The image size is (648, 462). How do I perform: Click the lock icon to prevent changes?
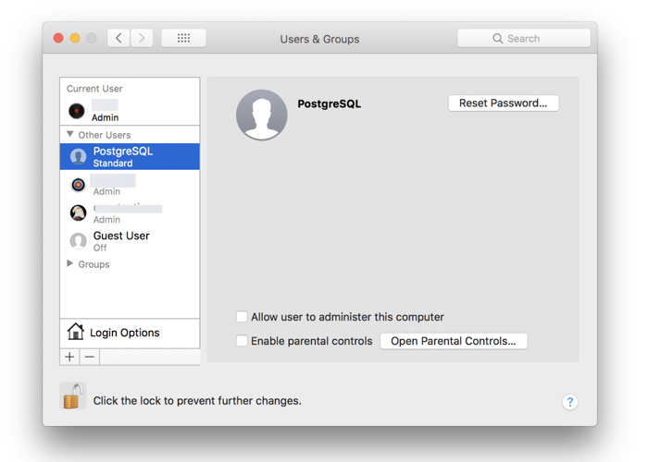pyautogui.click(x=72, y=397)
